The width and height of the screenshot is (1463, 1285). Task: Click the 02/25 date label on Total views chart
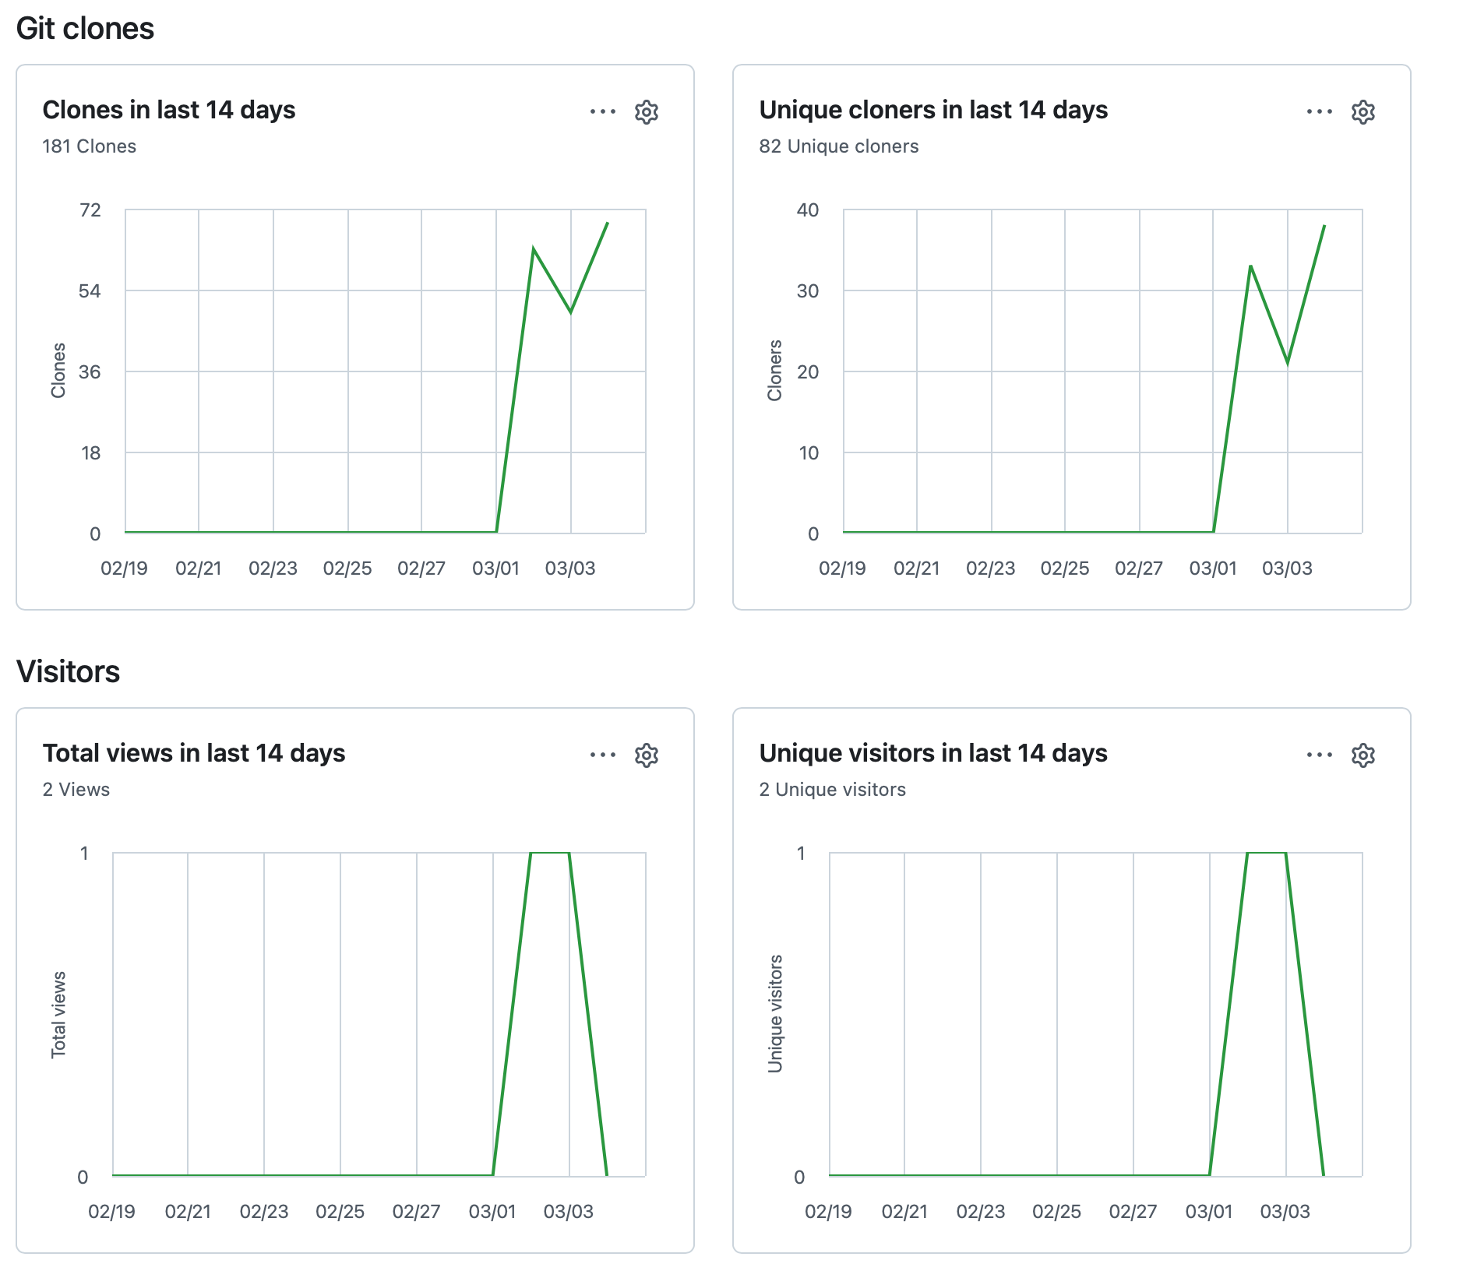click(340, 1212)
